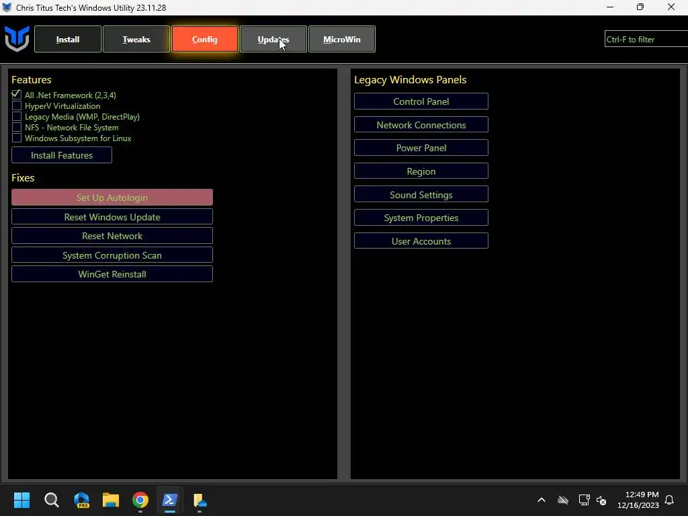This screenshot has height=516, width=688.
Task: Open notification bell in taskbar
Action: [x=670, y=500]
